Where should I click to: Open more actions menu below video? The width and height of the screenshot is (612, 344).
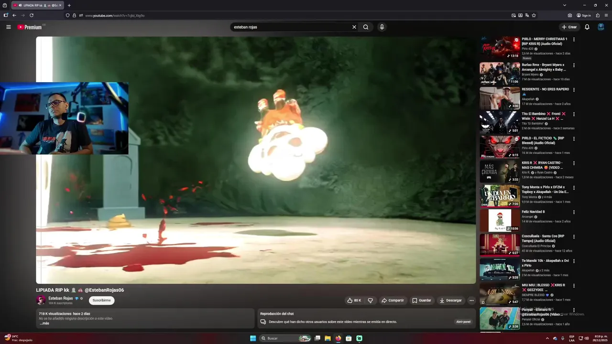(x=471, y=301)
